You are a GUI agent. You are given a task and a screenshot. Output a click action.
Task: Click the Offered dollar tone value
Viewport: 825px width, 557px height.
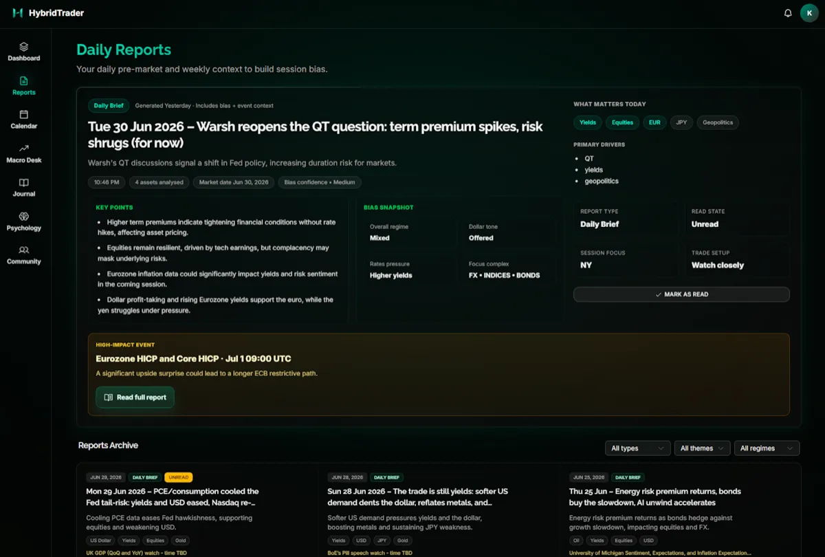click(x=481, y=238)
